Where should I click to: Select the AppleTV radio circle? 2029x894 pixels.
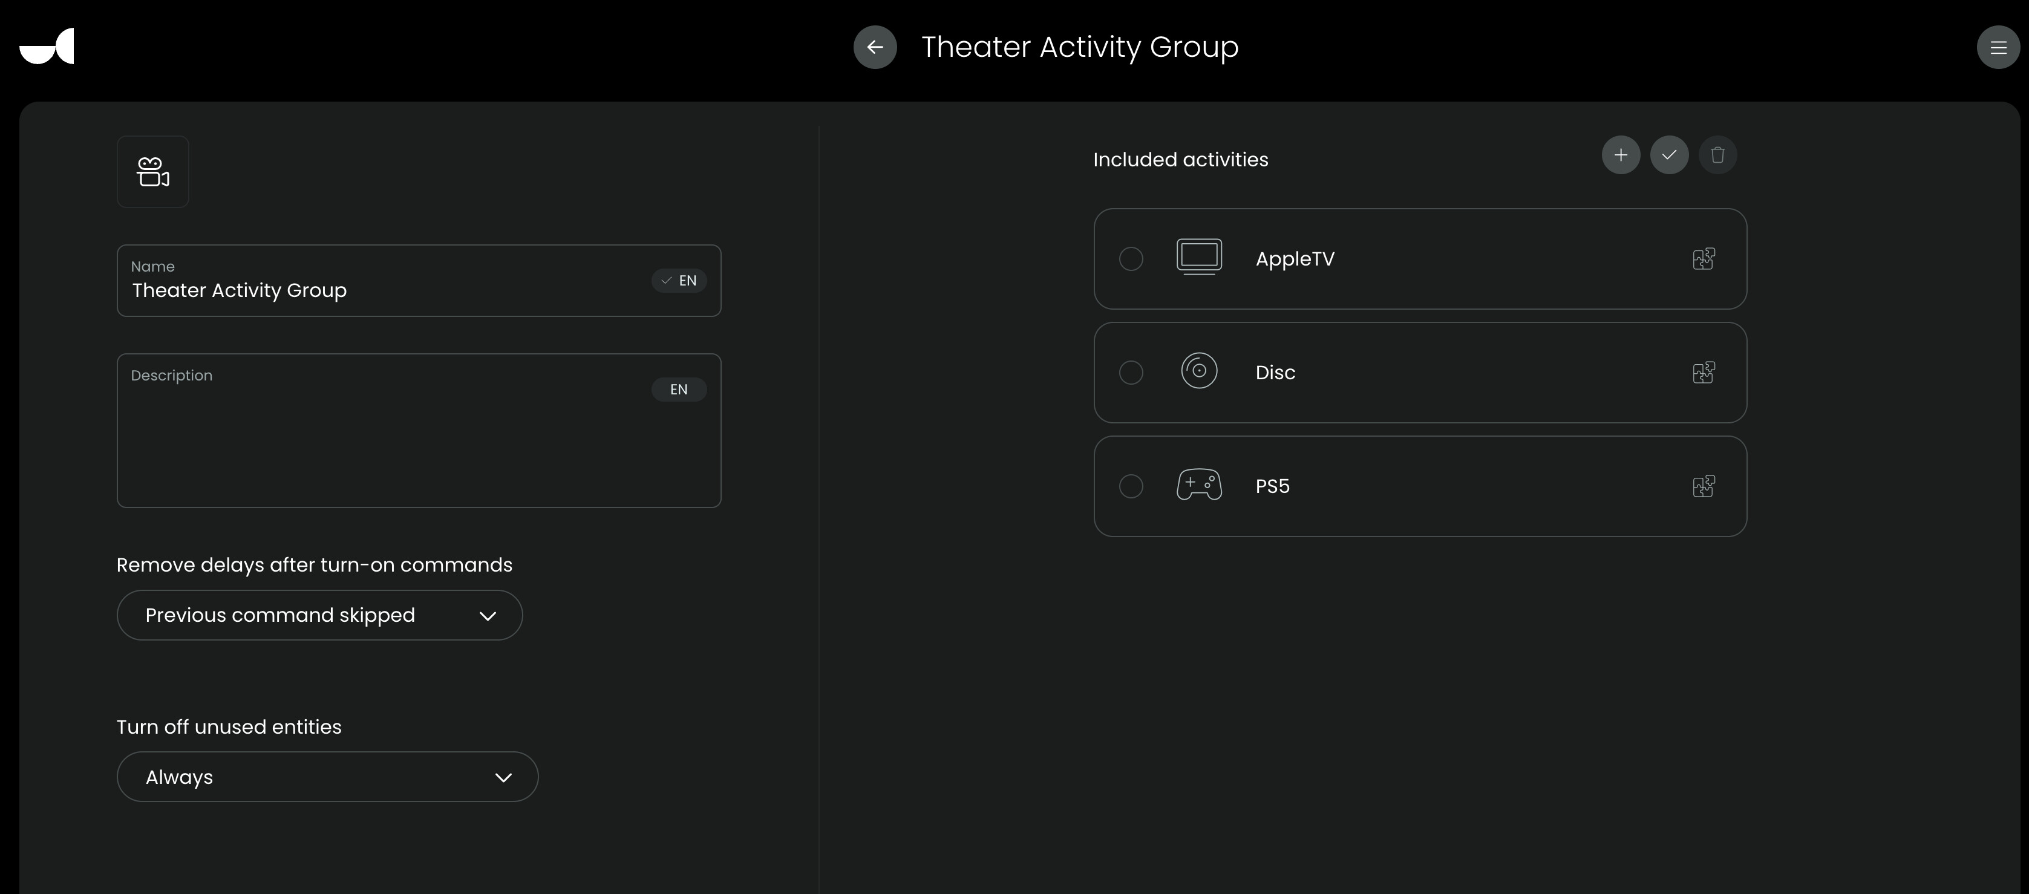click(1131, 258)
